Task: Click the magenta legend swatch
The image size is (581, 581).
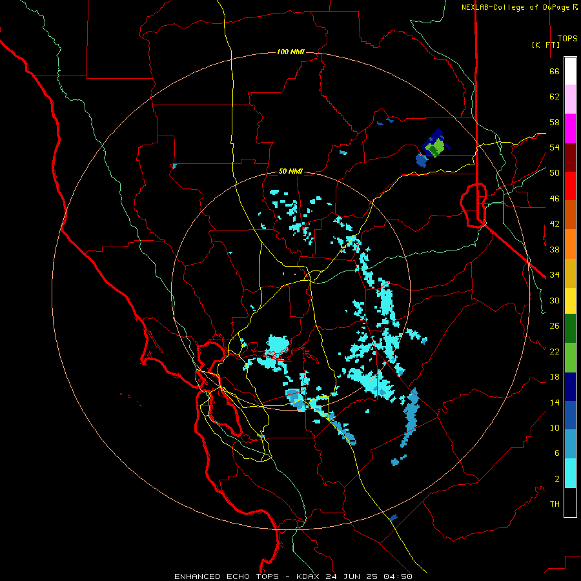Action: point(570,128)
